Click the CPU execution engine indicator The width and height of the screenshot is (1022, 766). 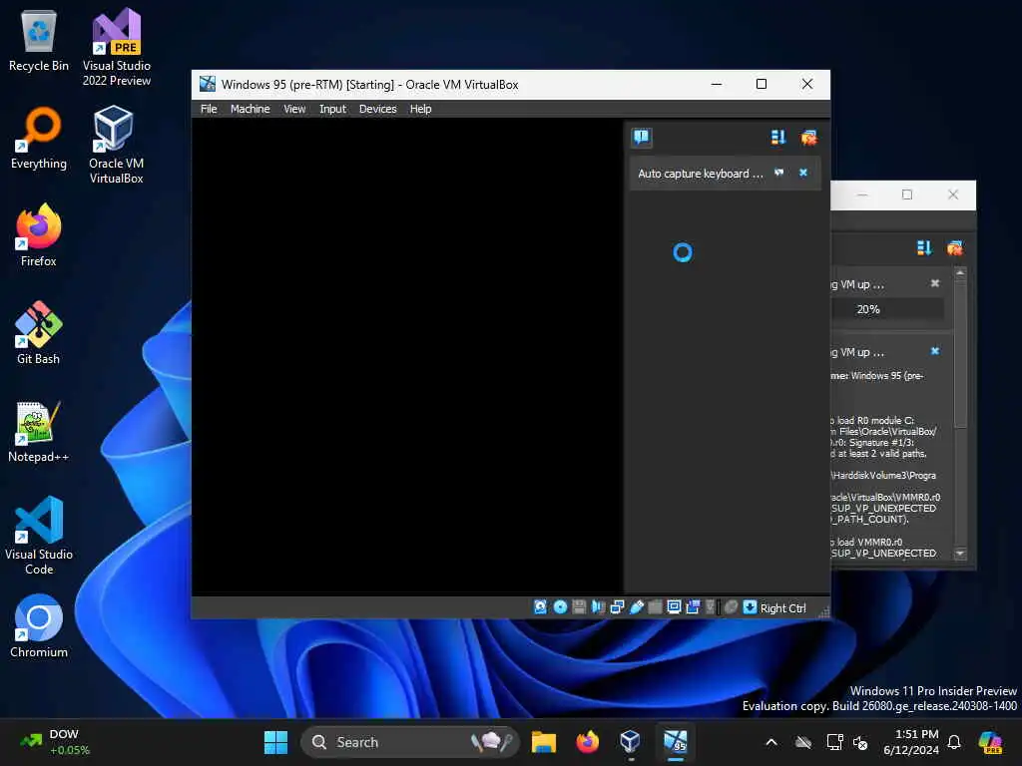[712, 607]
